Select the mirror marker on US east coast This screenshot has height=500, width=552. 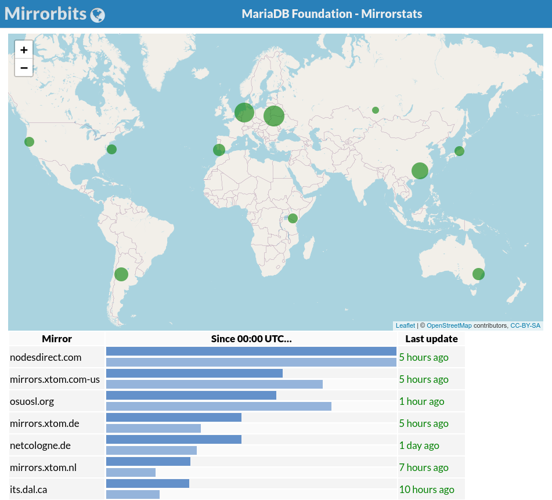(x=111, y=149)
